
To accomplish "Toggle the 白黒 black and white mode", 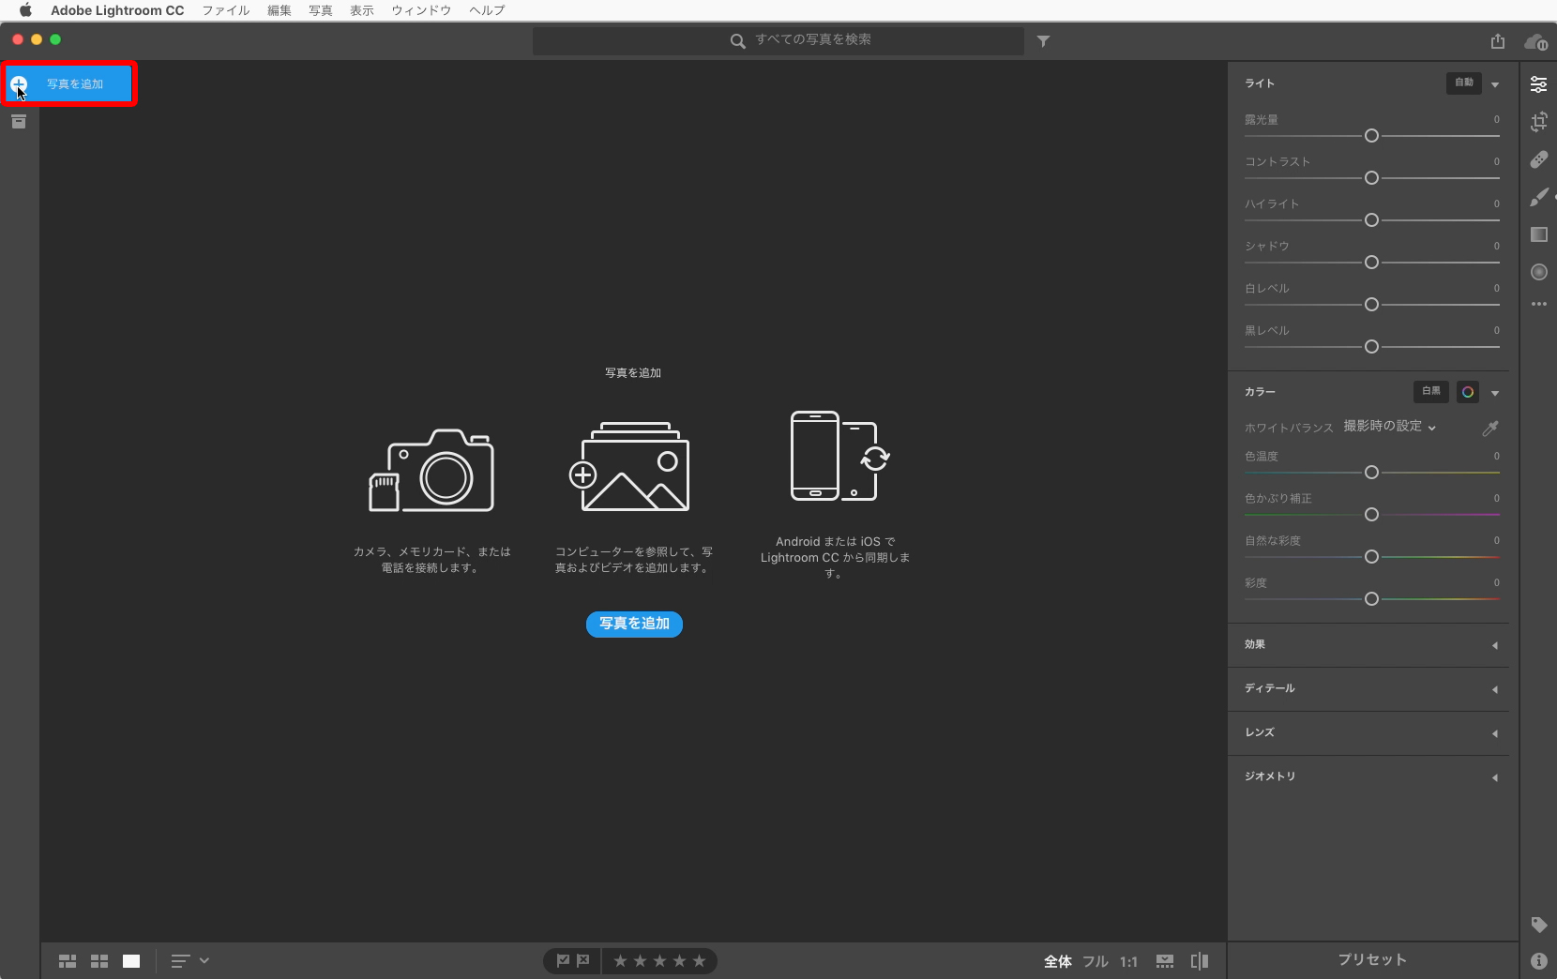I will pos(1431,392).
